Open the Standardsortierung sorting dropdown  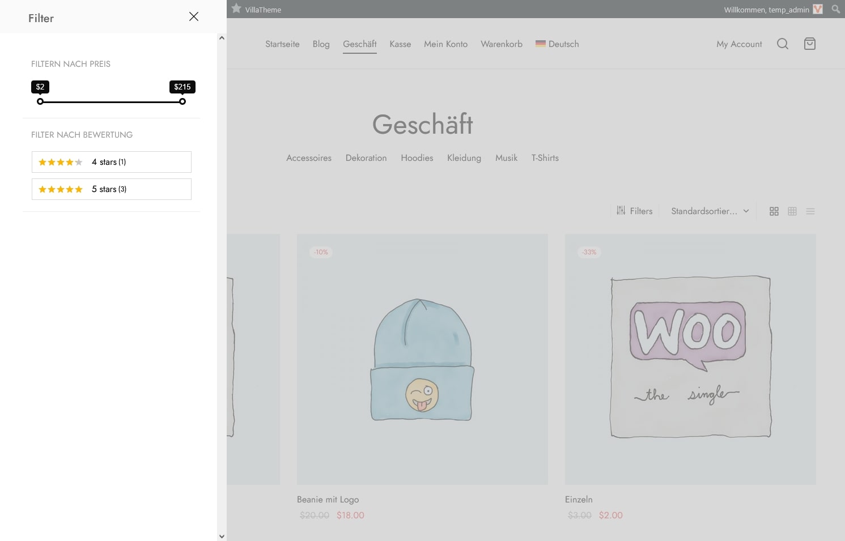point(710,211)
